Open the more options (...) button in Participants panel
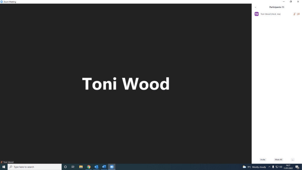302x170 pixels. click(x=293, y=159)
